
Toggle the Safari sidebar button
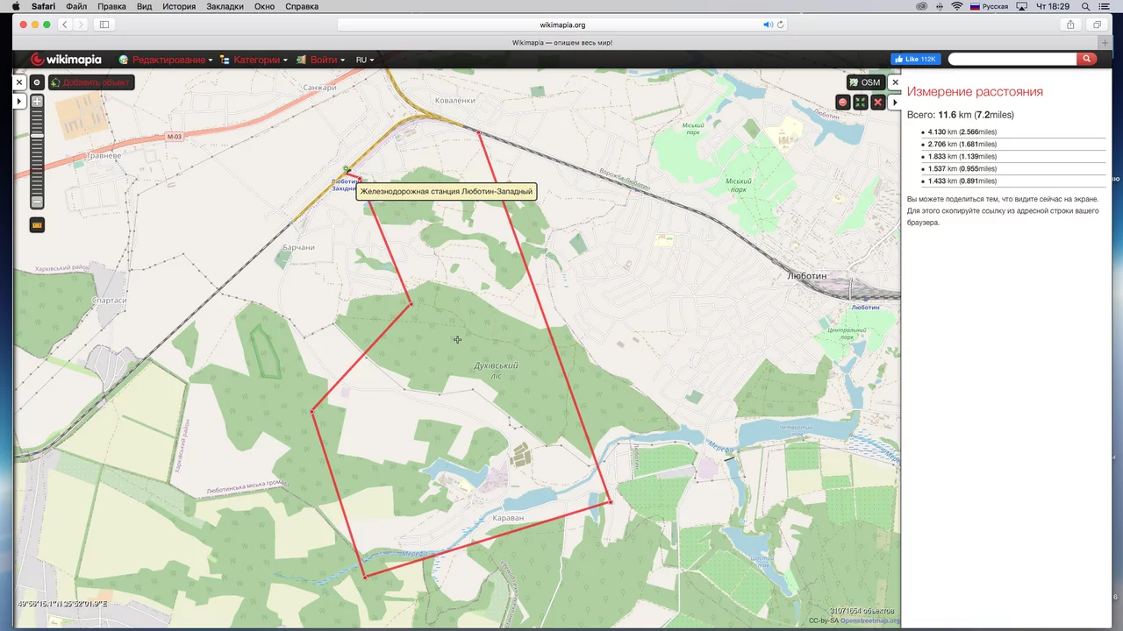(104, 25)
